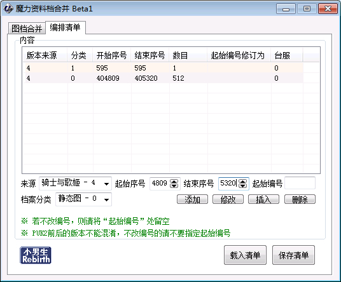Click the 小男生 Rebirth logo

coord(36,255)
